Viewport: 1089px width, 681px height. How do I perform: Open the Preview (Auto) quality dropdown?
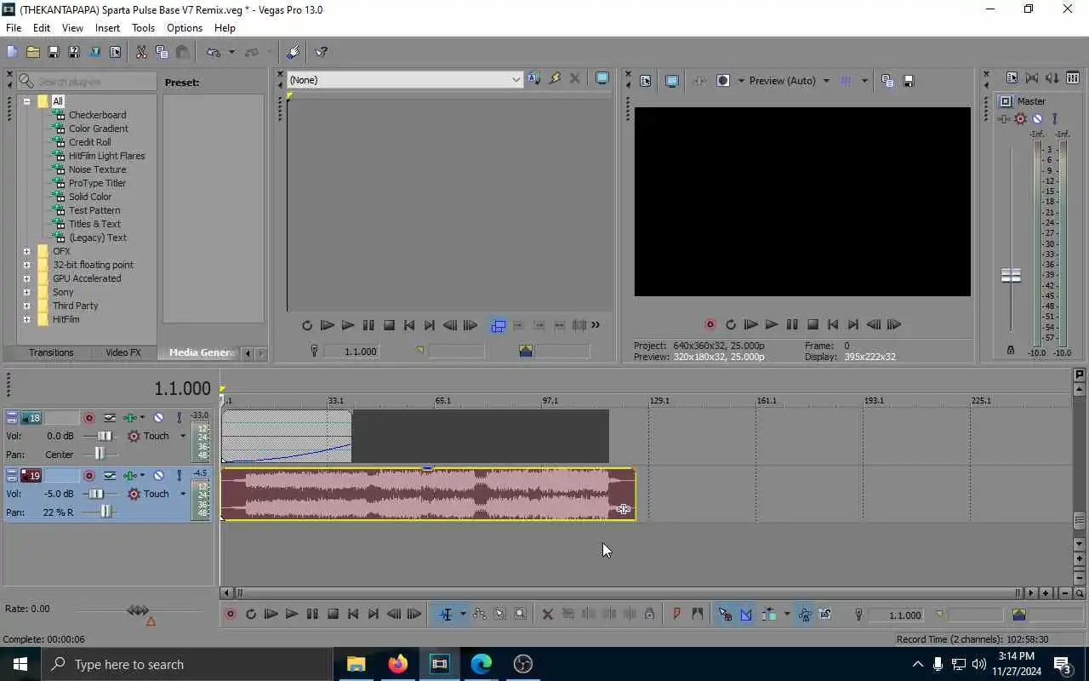(x=825, y=81)
